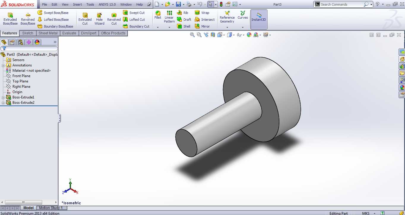Open the Insert menu
405x215 pixels.
77,4
